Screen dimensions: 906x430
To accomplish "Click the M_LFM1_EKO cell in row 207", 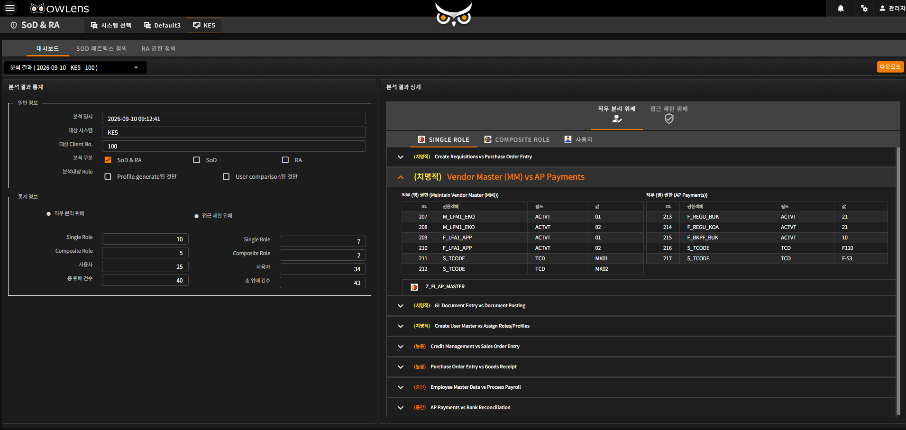I will (481, 217).
